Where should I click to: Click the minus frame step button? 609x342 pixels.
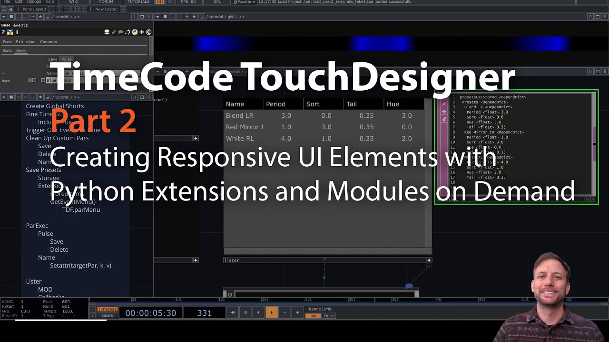click(285, 313)
